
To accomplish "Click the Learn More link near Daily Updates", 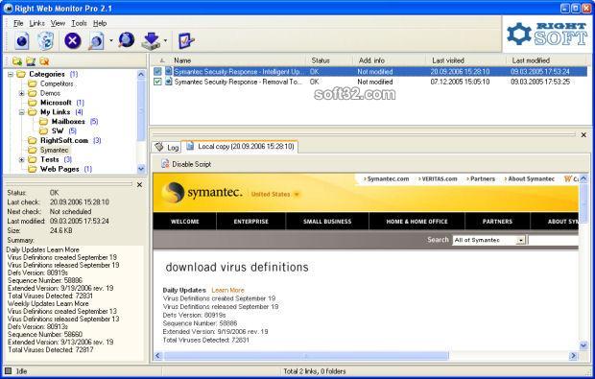I will (227, 290).
